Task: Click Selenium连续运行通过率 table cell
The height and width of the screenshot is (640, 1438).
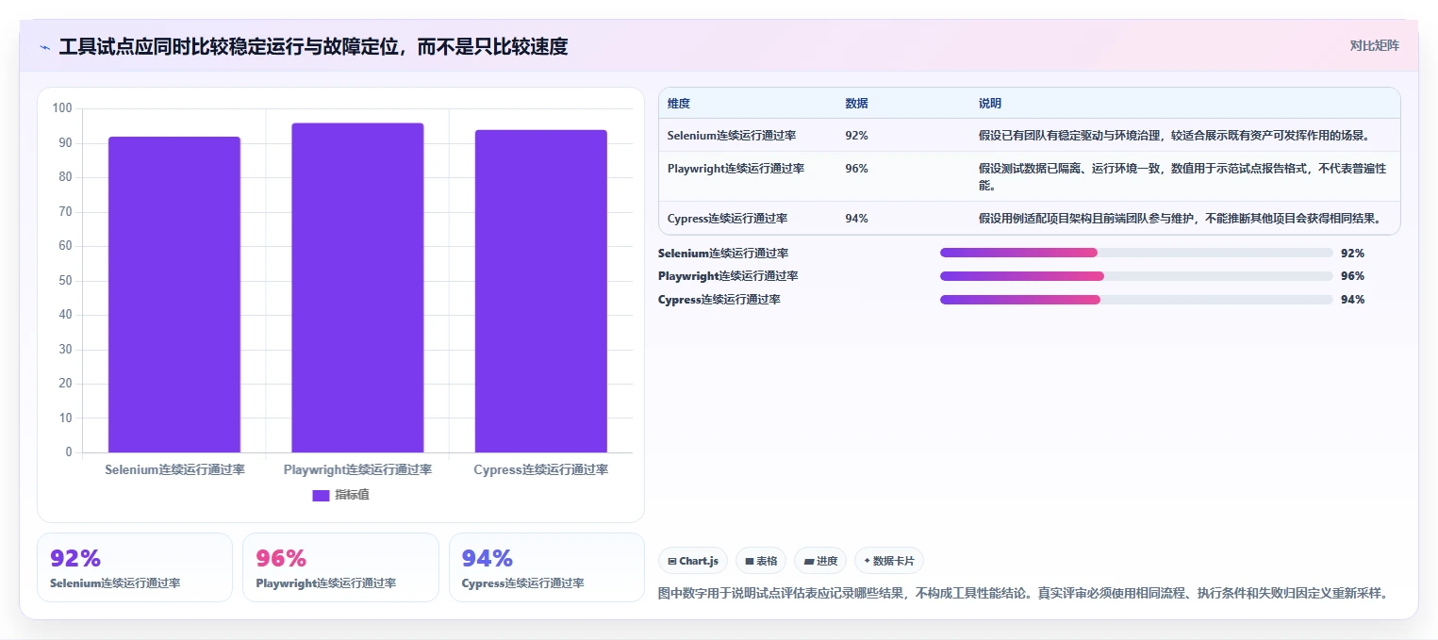Action: coord(732,136)
